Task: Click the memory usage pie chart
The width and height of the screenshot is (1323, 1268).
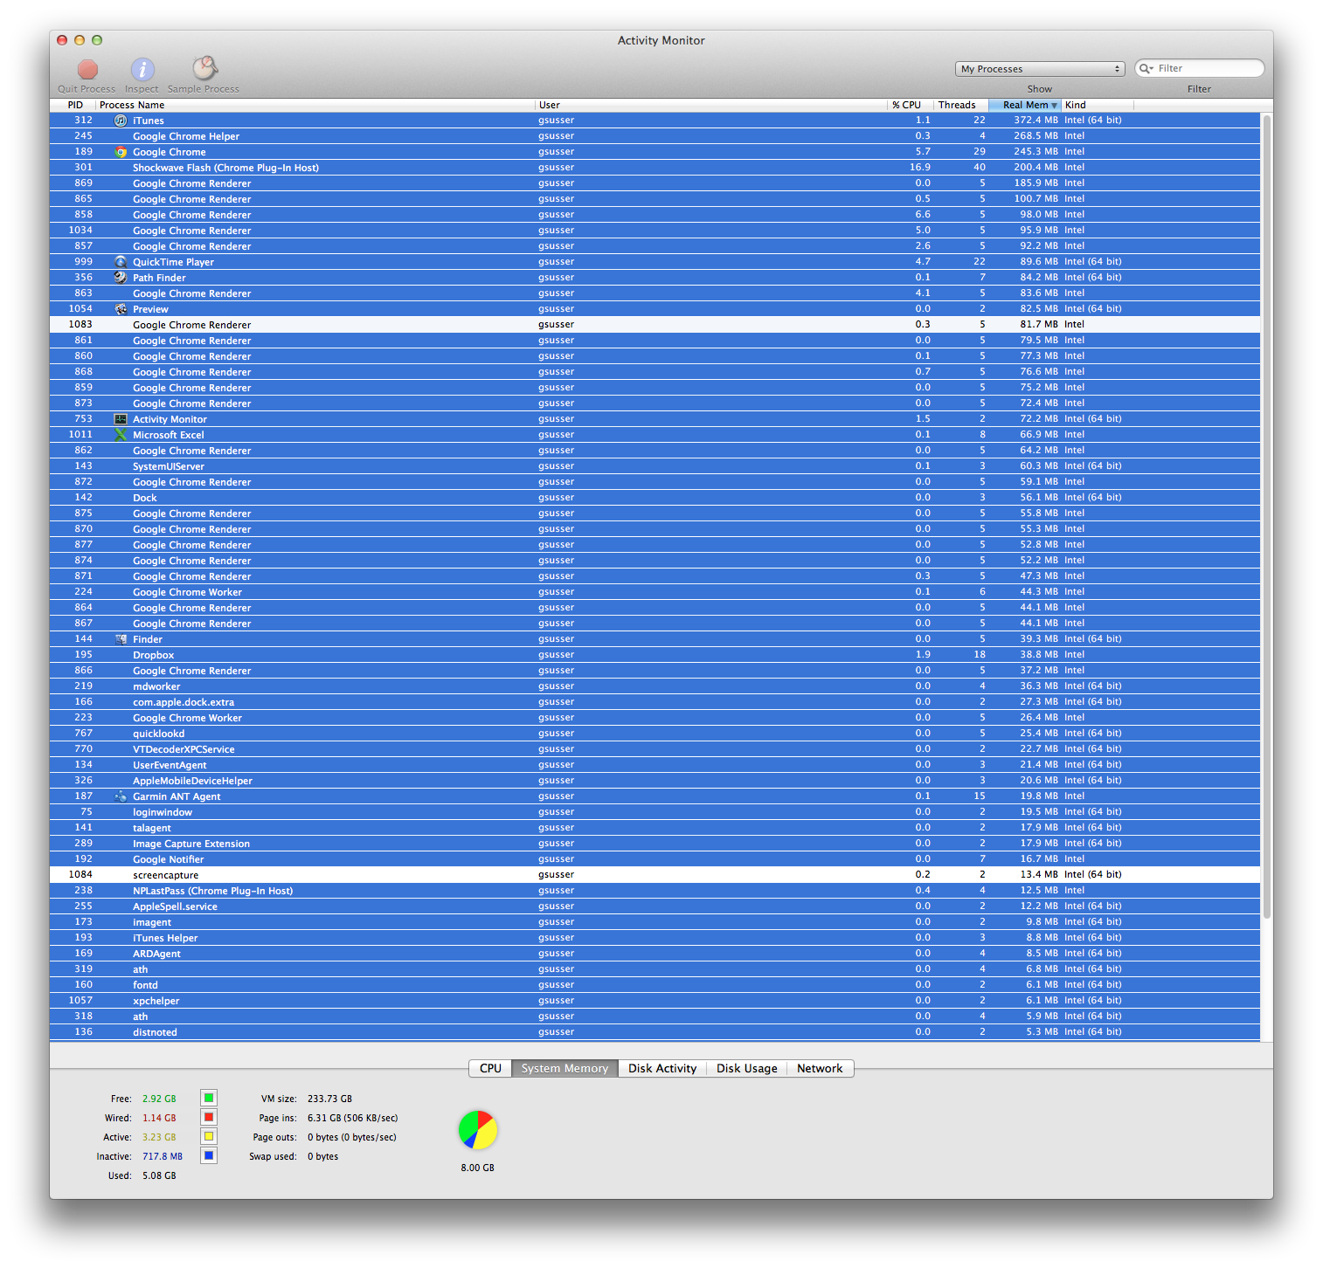Action: pyautogui.click(x=478, y=1130)
